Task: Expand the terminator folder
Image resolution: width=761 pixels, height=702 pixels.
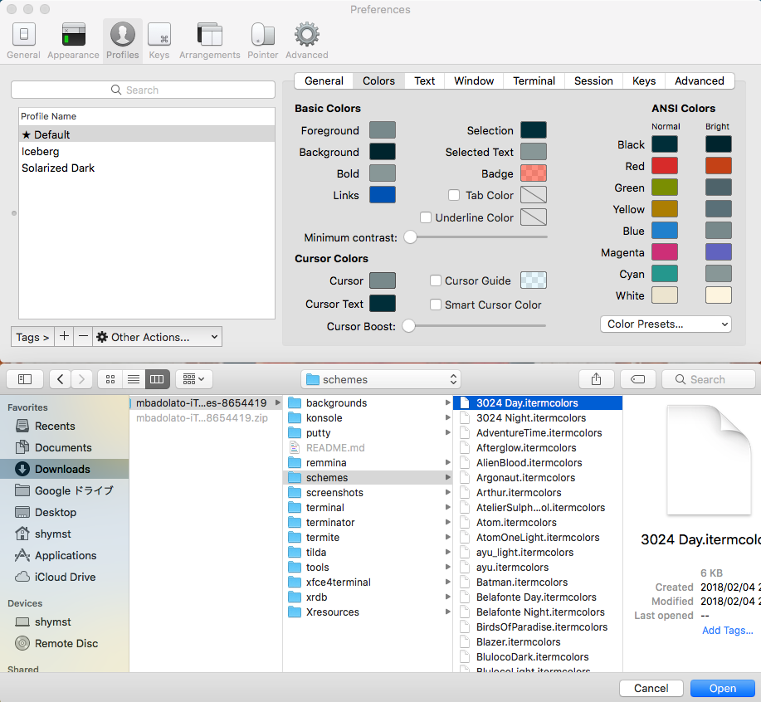Action: point(447,523)
